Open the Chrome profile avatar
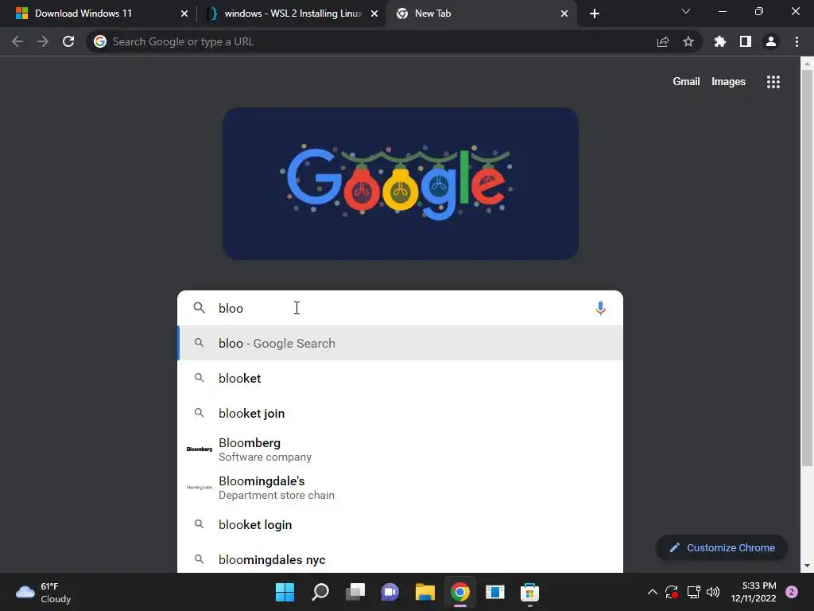The width and height of the screenshot is (814, 611). (771, 41)
